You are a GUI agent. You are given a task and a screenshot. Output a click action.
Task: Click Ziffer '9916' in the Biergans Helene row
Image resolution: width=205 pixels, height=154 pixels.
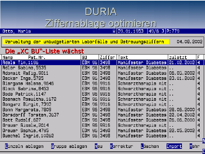105,83
